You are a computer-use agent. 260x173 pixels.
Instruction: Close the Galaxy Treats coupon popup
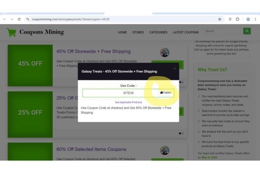point(175,68)
